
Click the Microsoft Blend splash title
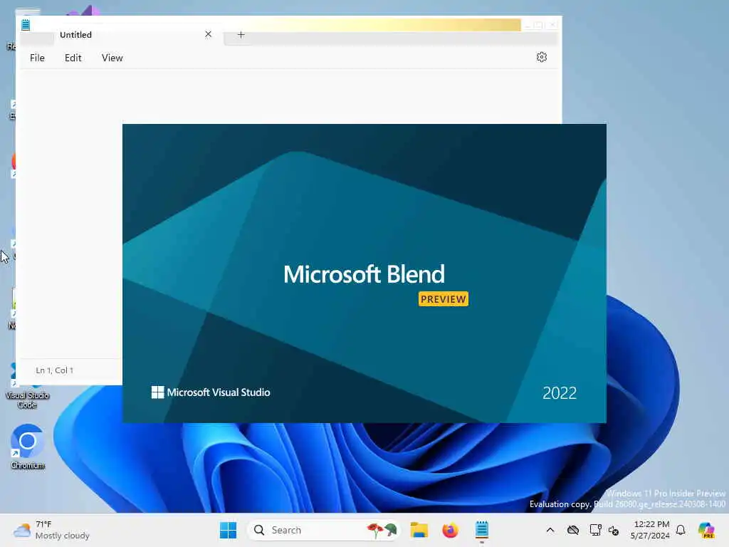click(364, 274)
